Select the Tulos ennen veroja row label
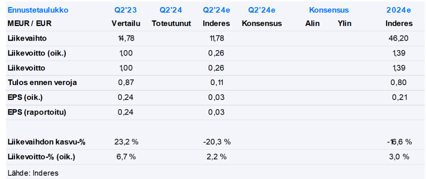Screen dimensions: 426x179 point(42,82)
